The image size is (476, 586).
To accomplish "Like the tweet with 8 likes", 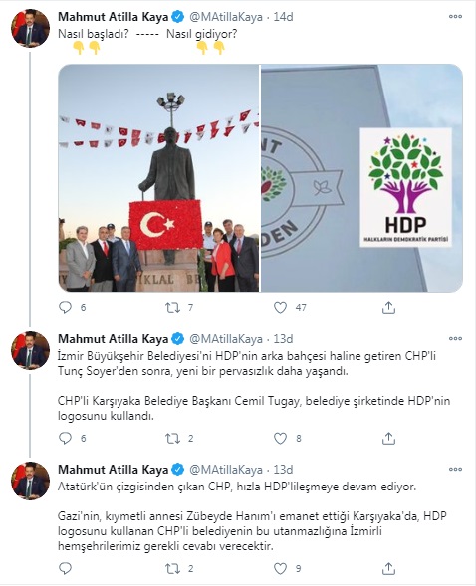I will (280, 438).
